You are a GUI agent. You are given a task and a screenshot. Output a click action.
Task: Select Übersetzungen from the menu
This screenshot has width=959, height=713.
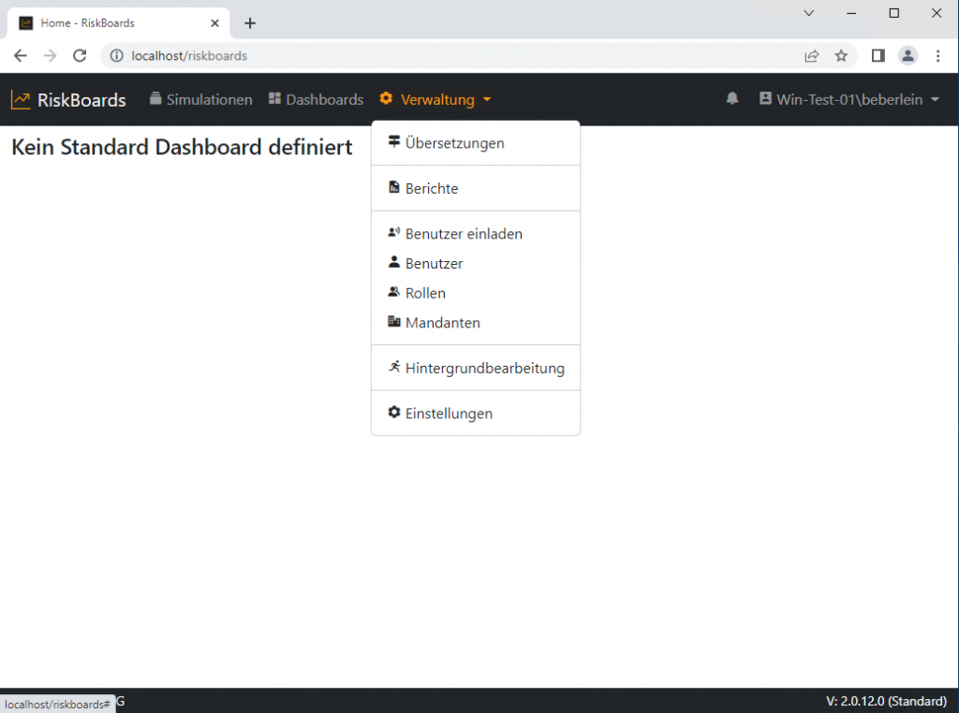475,143
